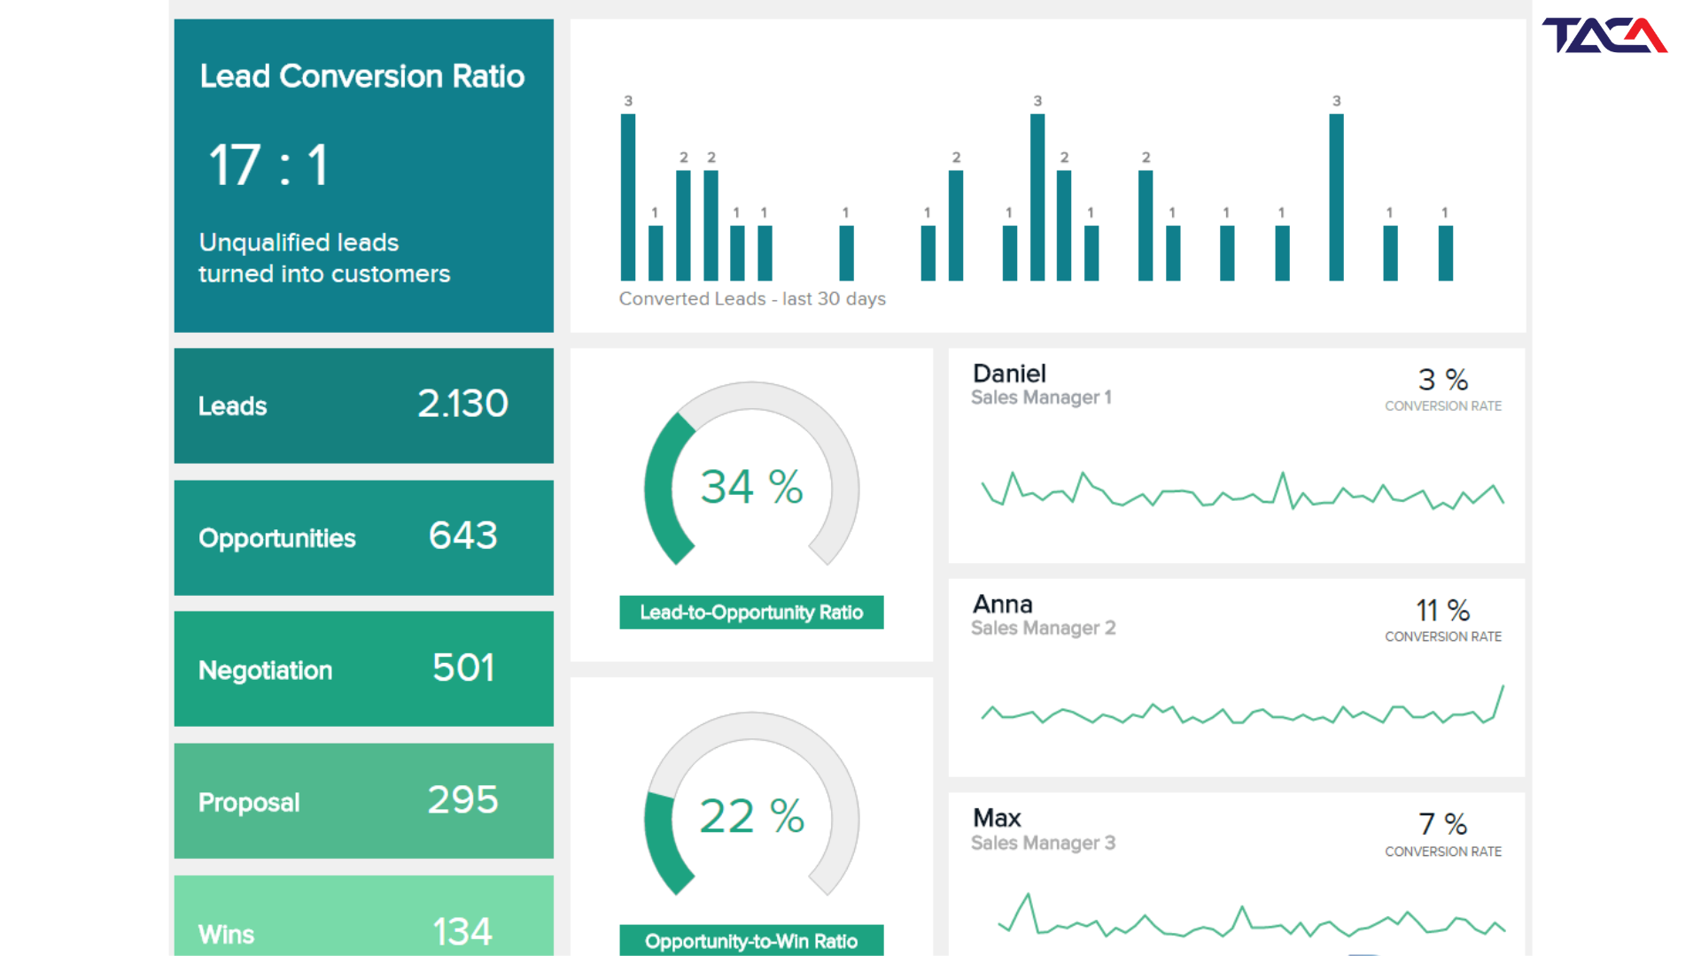Select the 17 : 1 ratio value
Image resolution: width=1701 pixels, height=956 pixels.
pyautogui.click(x=268, y=166)
